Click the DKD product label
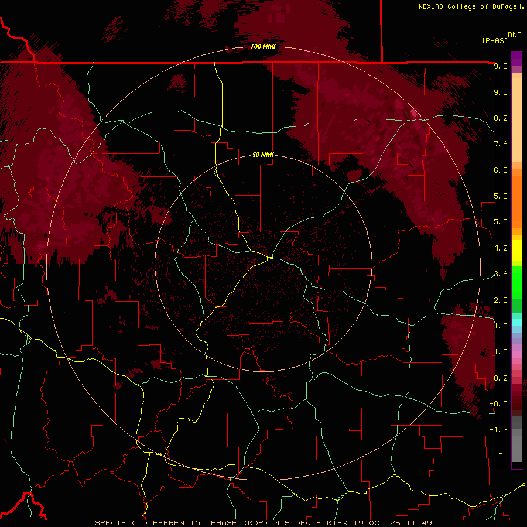The height and width of the screenshot is (527, 527). click(x=515, y=35)
